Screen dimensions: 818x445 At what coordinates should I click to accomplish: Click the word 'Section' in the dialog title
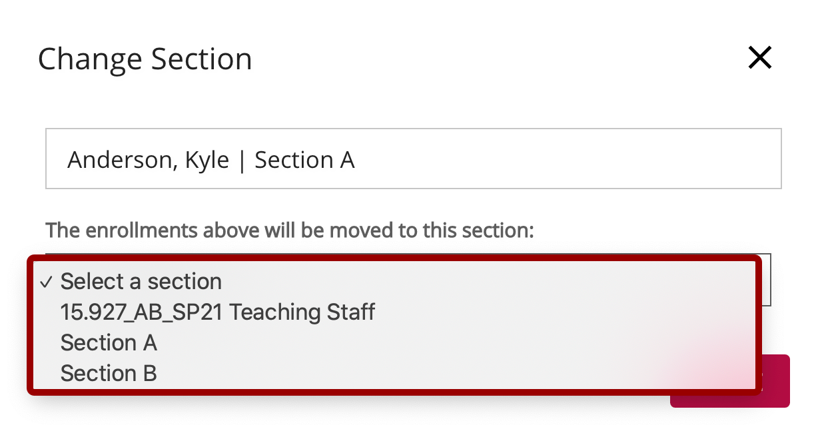coord(201,59)
